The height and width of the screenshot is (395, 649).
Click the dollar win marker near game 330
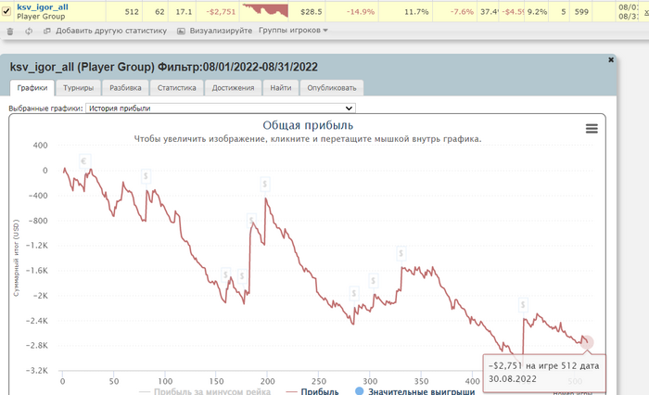tap(401, 253)
